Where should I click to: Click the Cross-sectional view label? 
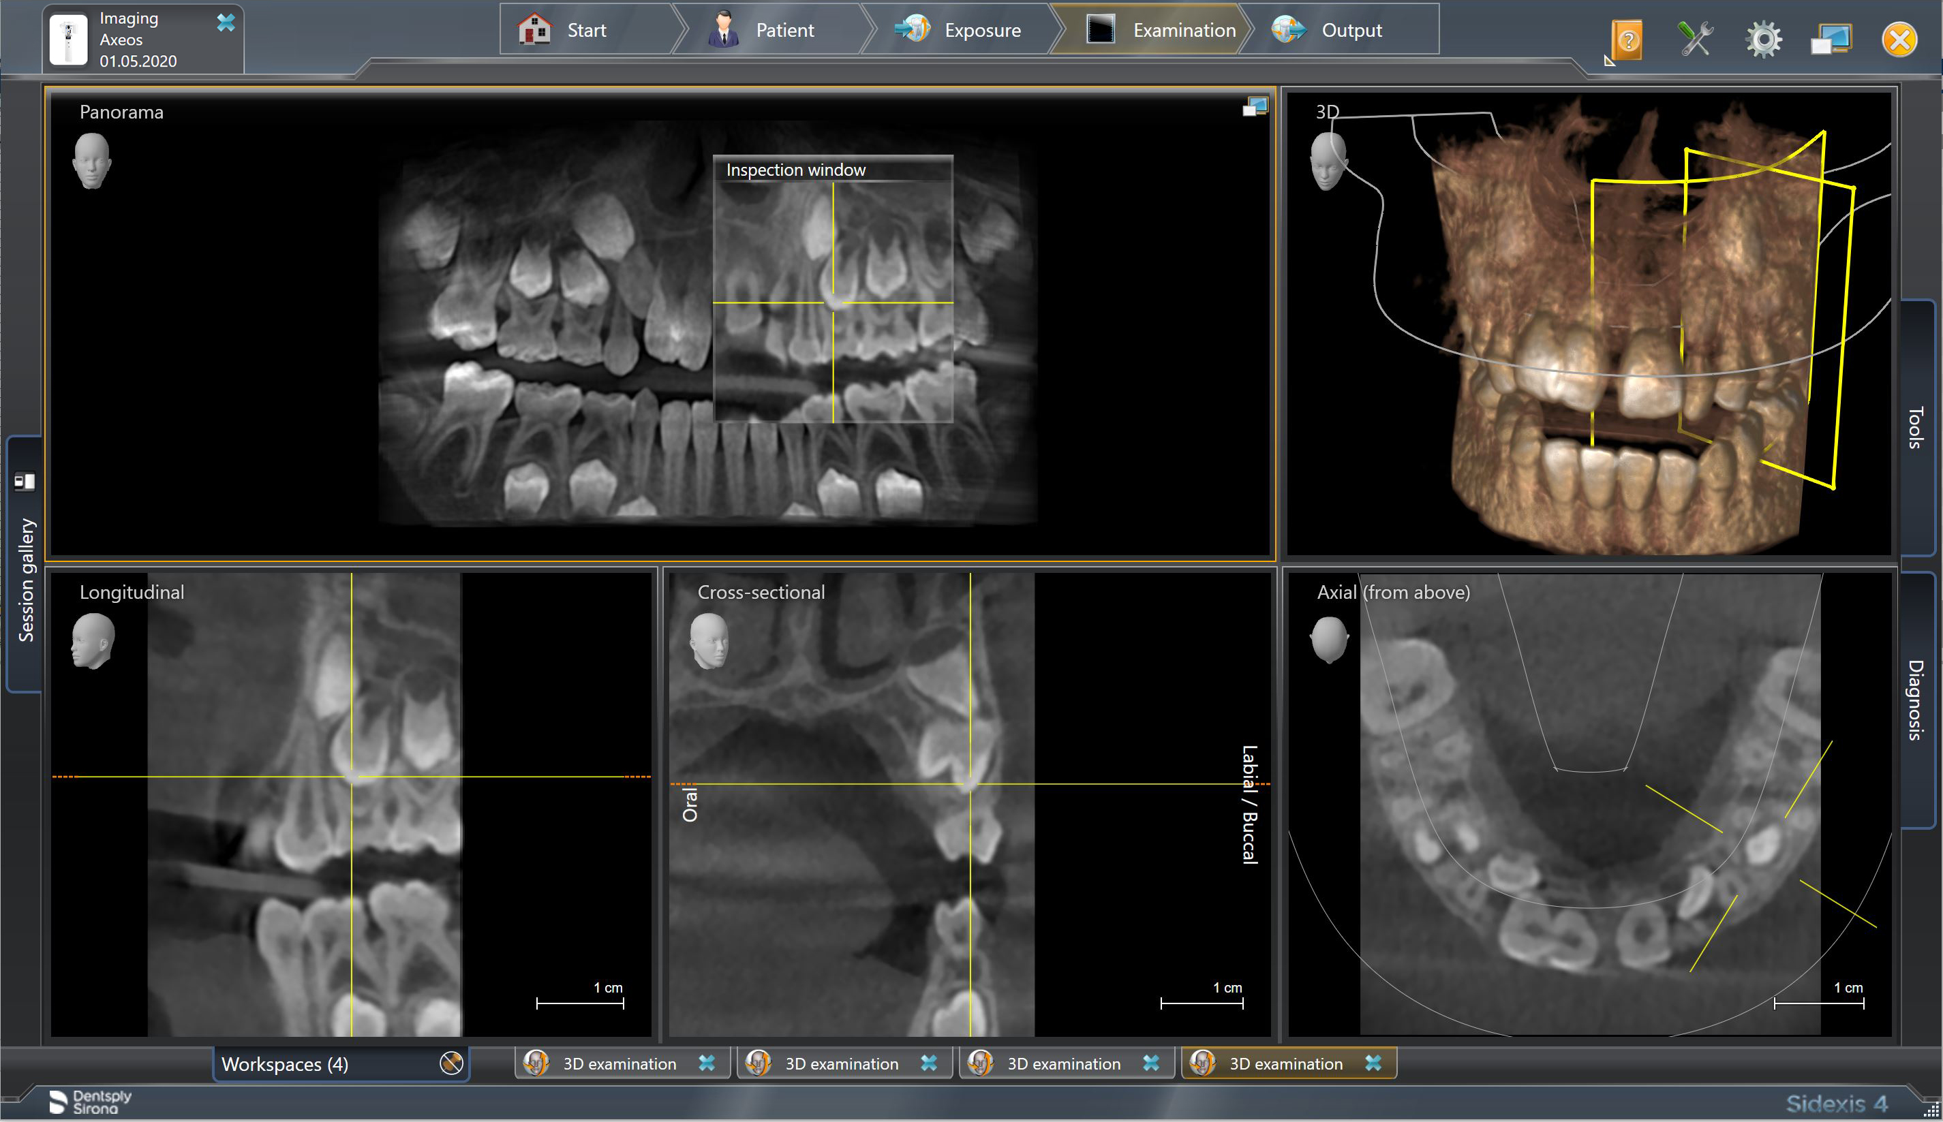(x=761, y=593)
